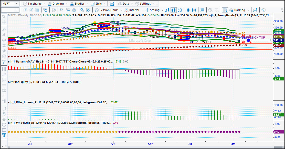
Task: Click the zoom in magnifier
Action: tap(210, 10)
